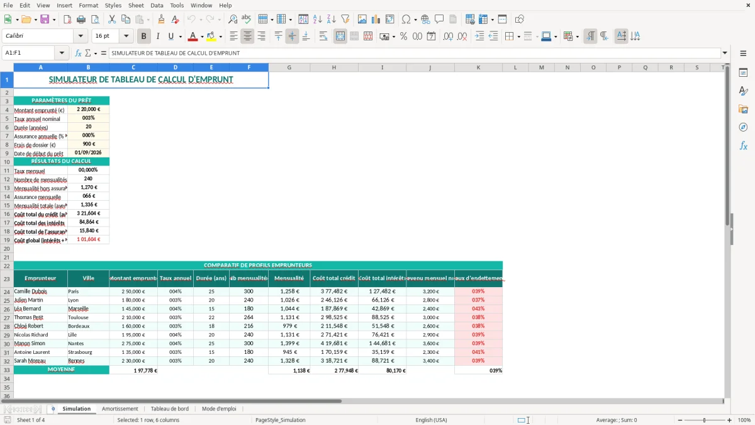Image resolution: width=755 pixels, height=425 pixels.
Task: Select the Clone Formatting paintbrush
Action: point(161,20)
